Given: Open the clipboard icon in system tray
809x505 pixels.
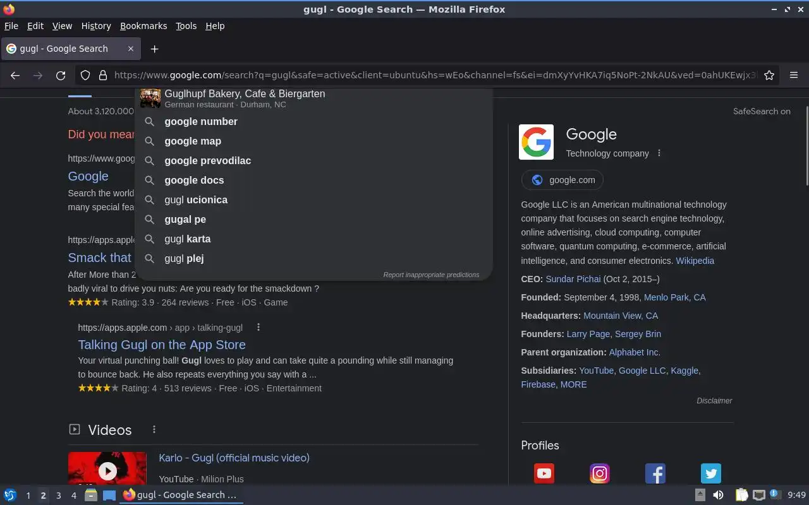Looking at the screenshot, I should click(741, 495).
